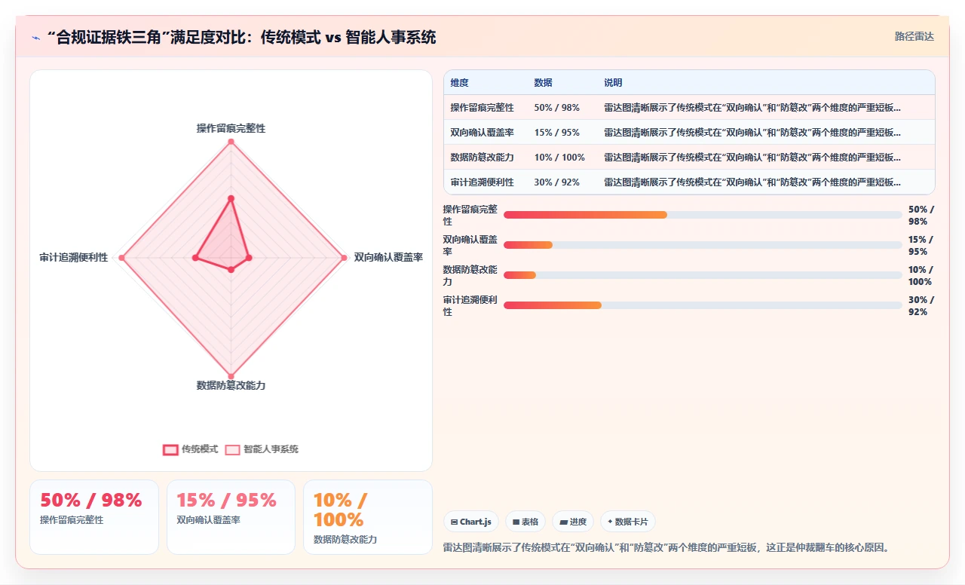Click radar axis label 双向确认覆盖率

[x=388, y=258]
